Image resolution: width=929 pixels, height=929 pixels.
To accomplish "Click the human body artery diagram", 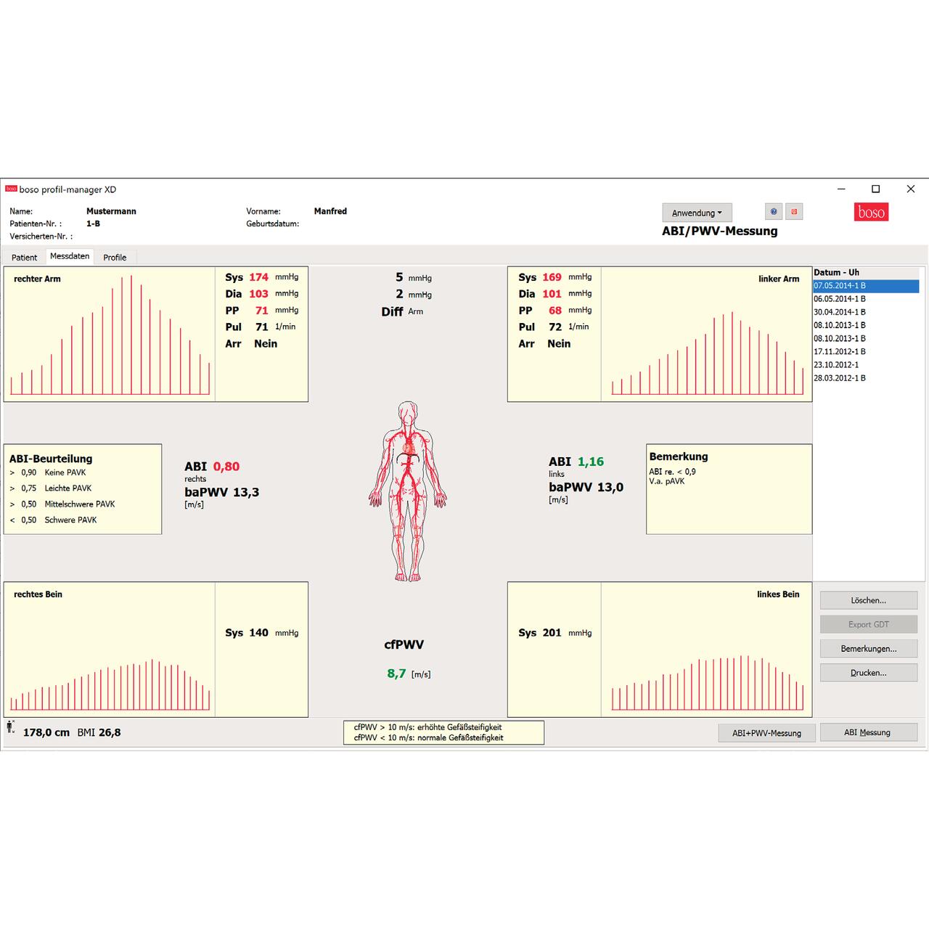I will [408, 491].
